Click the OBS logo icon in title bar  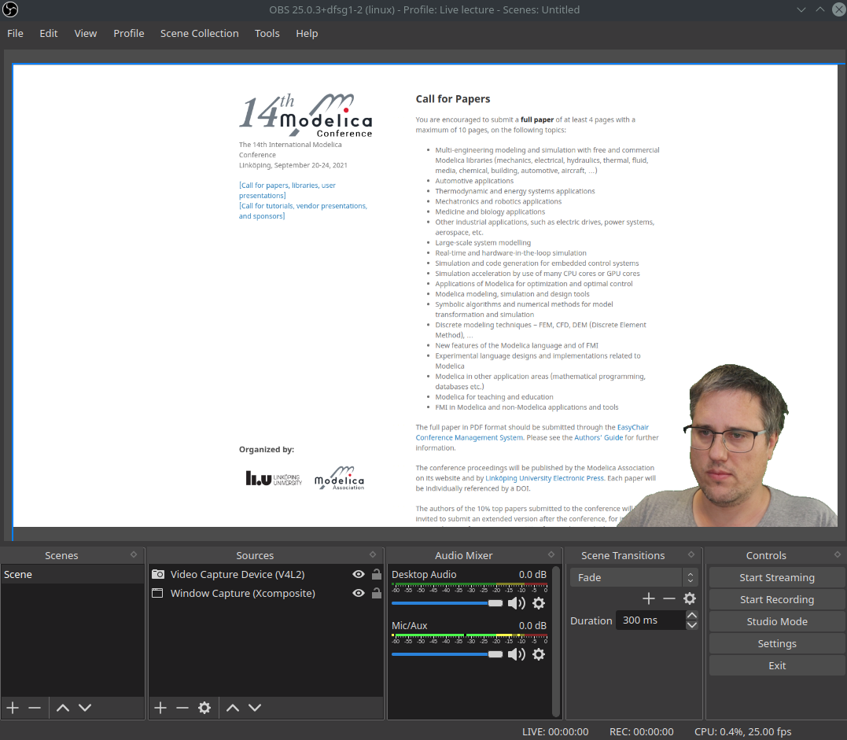click(x=10, y=9)
